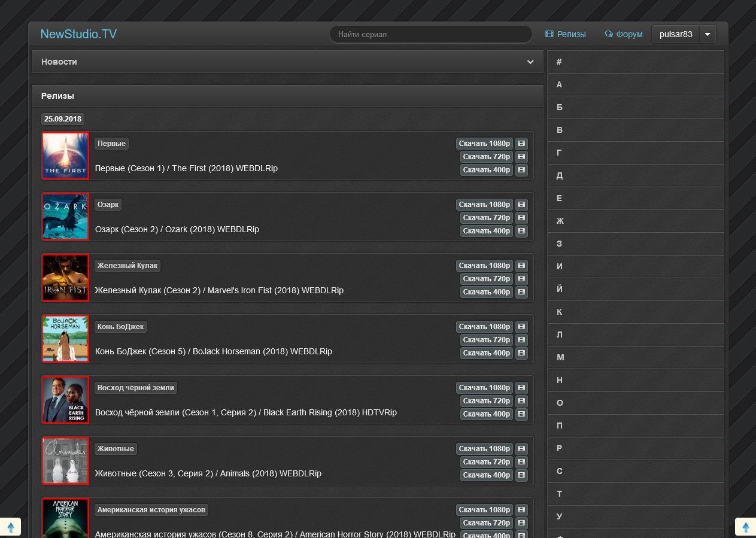Expand the letter Б section
This screenshot has height=538, width=756.
click(x=636, y=108)
